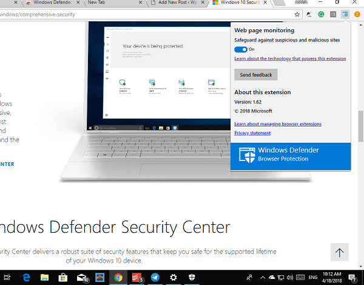Open clock showing 10:12 AM
364x285 pixels.
pos(332,277)
